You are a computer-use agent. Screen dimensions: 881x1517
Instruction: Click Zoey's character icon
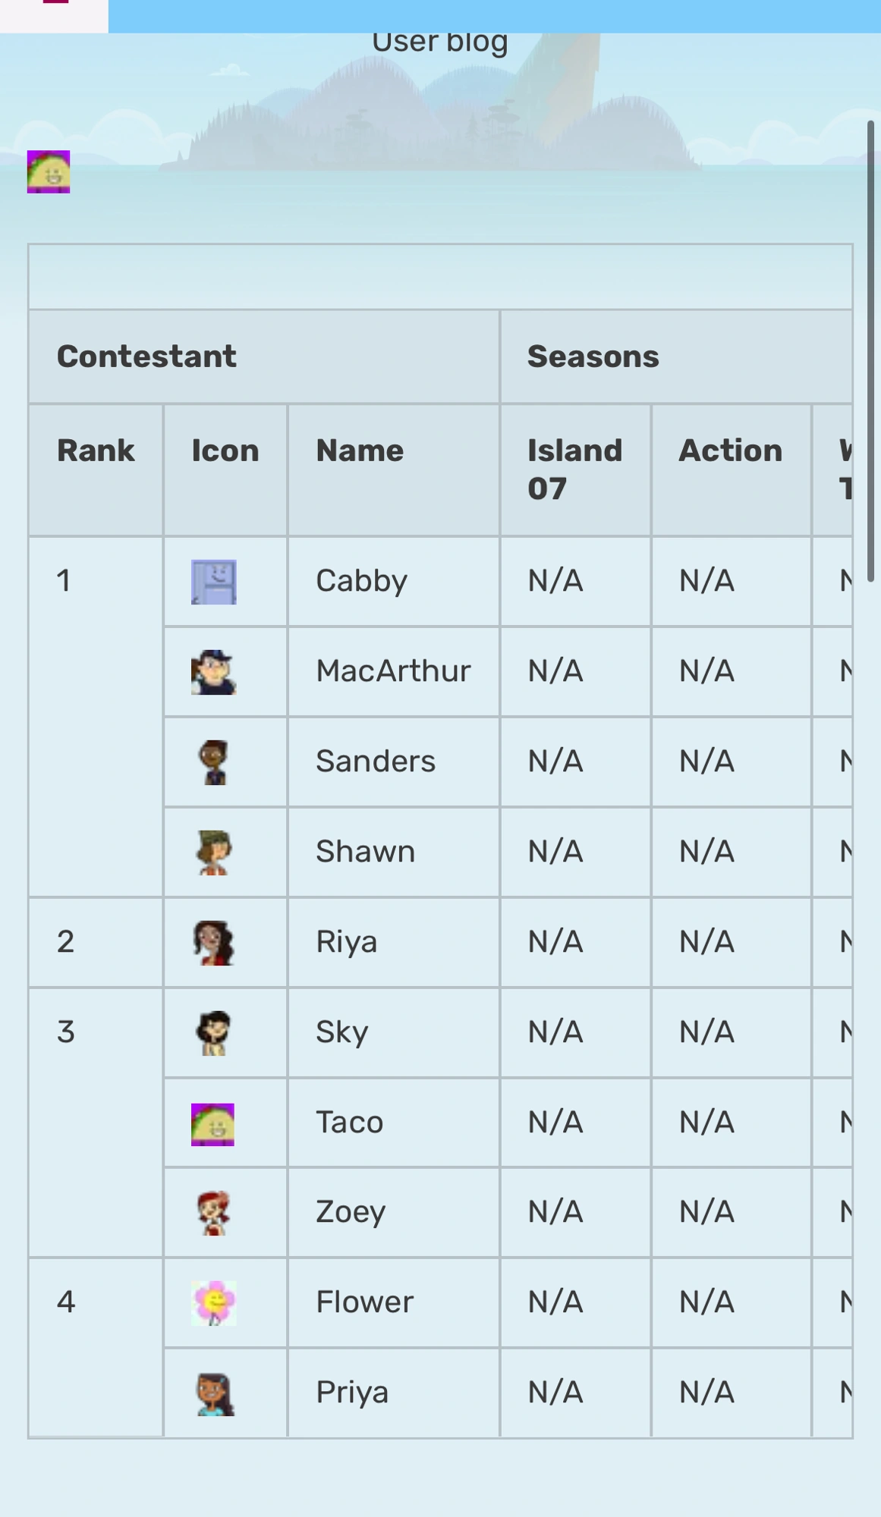[x=214, y=1213]
